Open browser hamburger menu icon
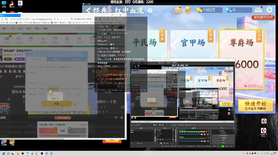278x156 pixels. pos(124,19)
